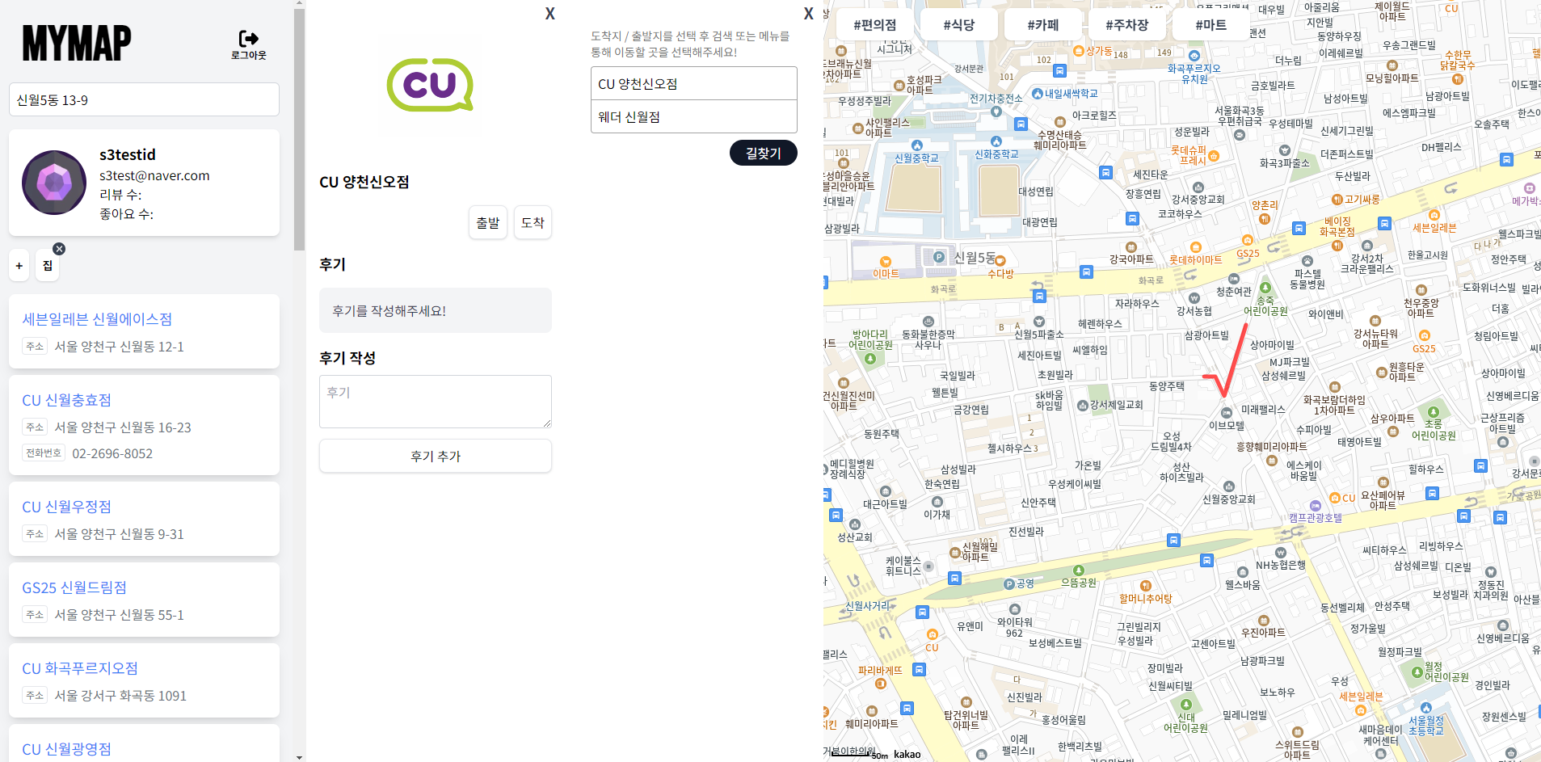Image resolution: width=1541 pixels, height=762 pixels.
Task: Select the #카페 category filter
Action: pos(1043,25)
